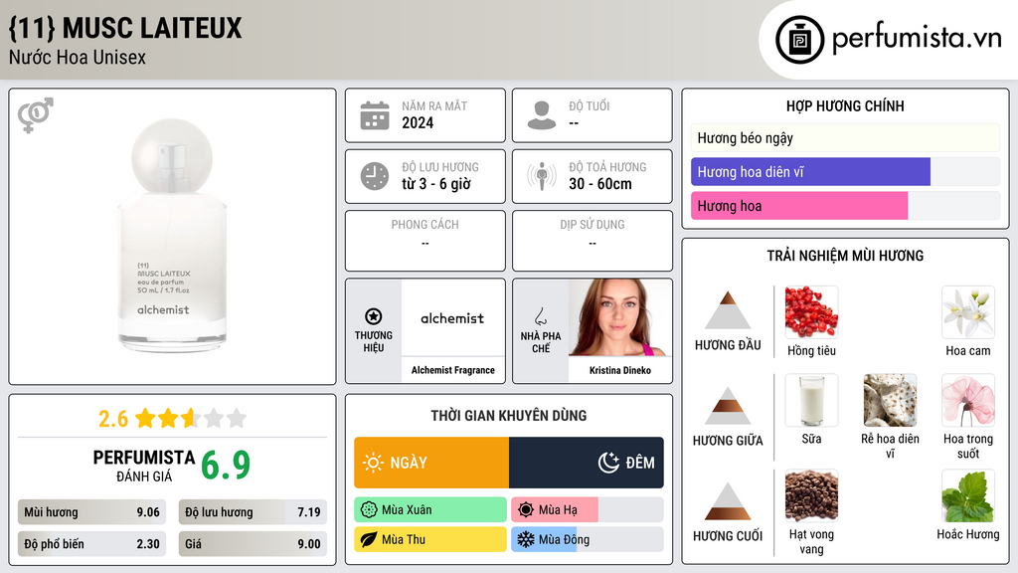Click the Hương béo ngậy accord bar

pyautogui.click(x=845, y=137)
